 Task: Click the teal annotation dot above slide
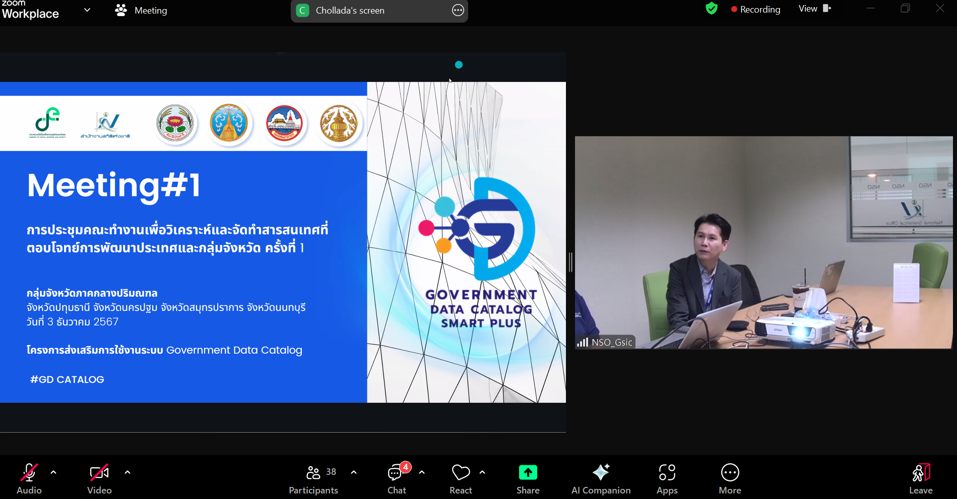click(x=459, y=64)
